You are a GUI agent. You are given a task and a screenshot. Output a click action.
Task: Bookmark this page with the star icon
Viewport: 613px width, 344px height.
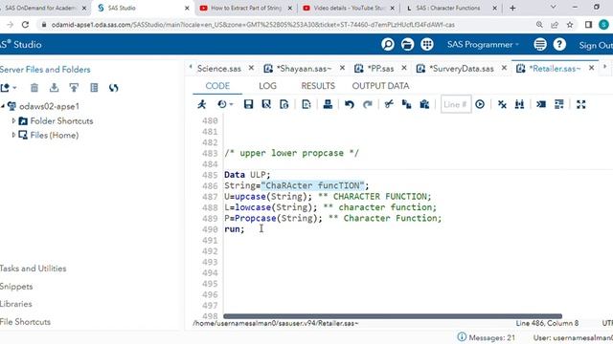click(570, 25)
